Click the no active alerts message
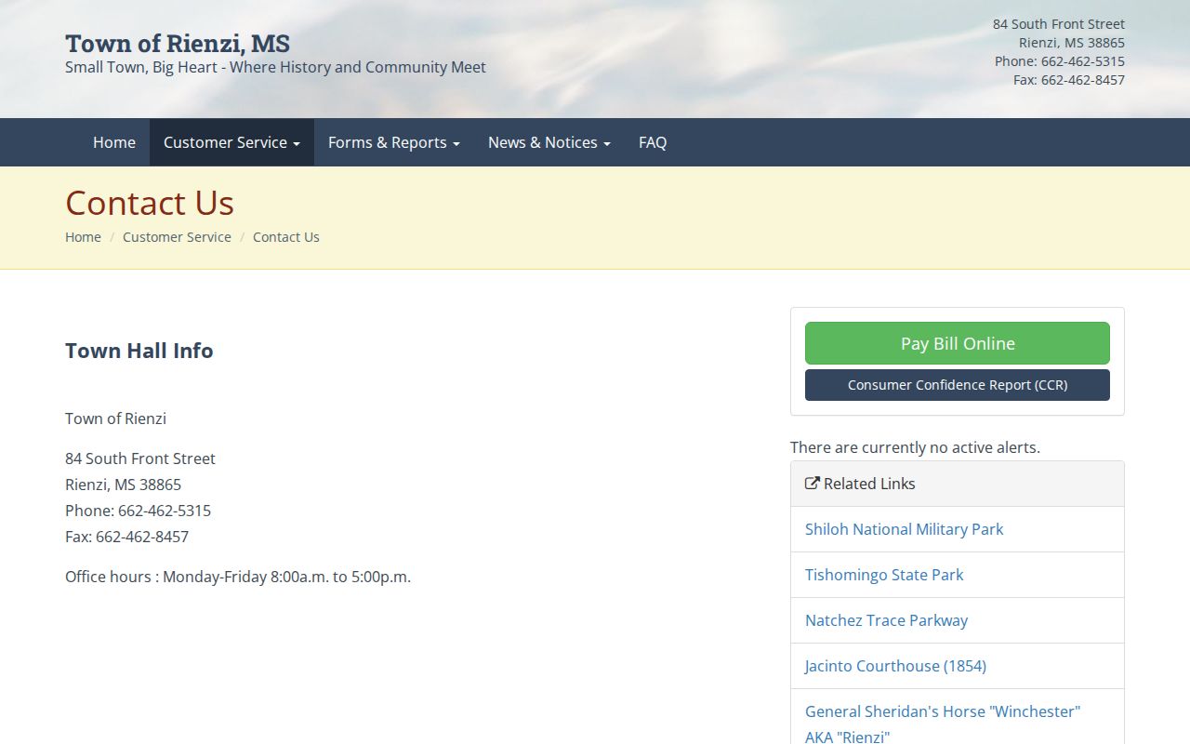This screenshot has width=1190, height=744. (915, 447)
